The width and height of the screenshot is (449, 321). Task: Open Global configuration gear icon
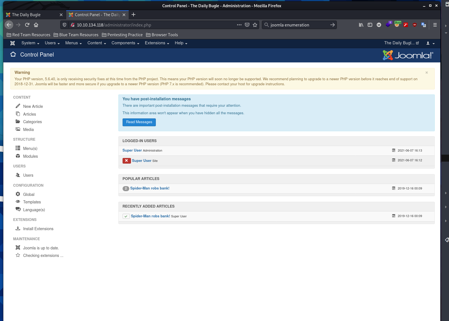click(18, 194)
